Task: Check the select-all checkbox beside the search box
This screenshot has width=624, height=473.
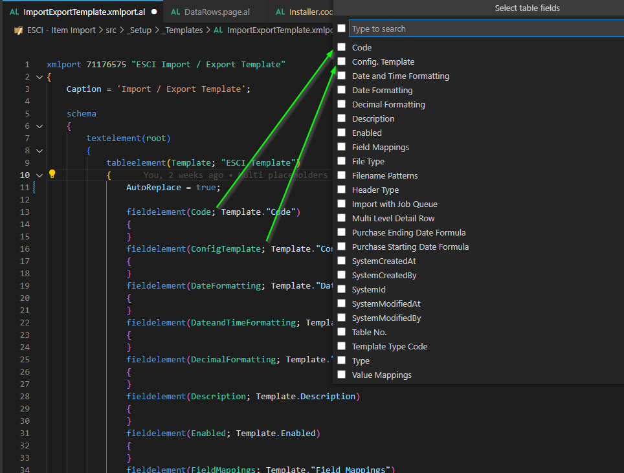Action: coord(340,28)
